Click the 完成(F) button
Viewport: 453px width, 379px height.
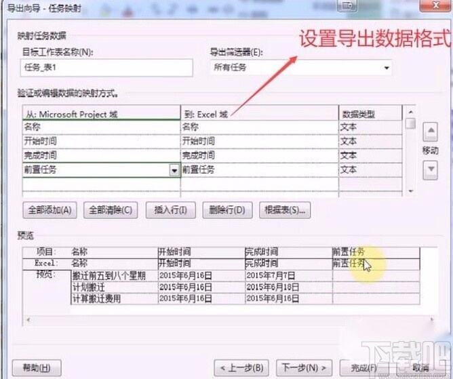363,367
